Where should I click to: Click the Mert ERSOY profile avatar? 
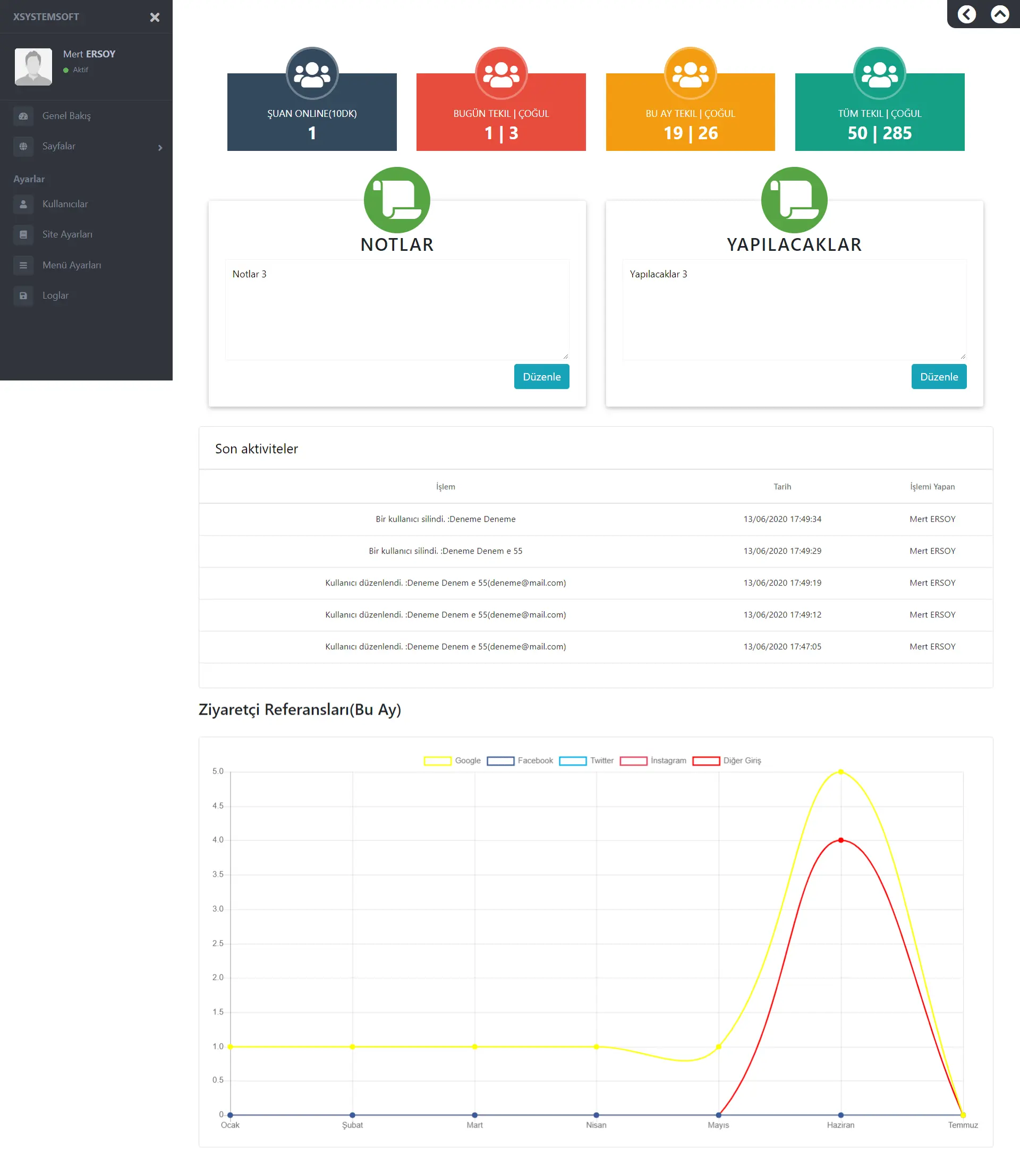point(33,66)
